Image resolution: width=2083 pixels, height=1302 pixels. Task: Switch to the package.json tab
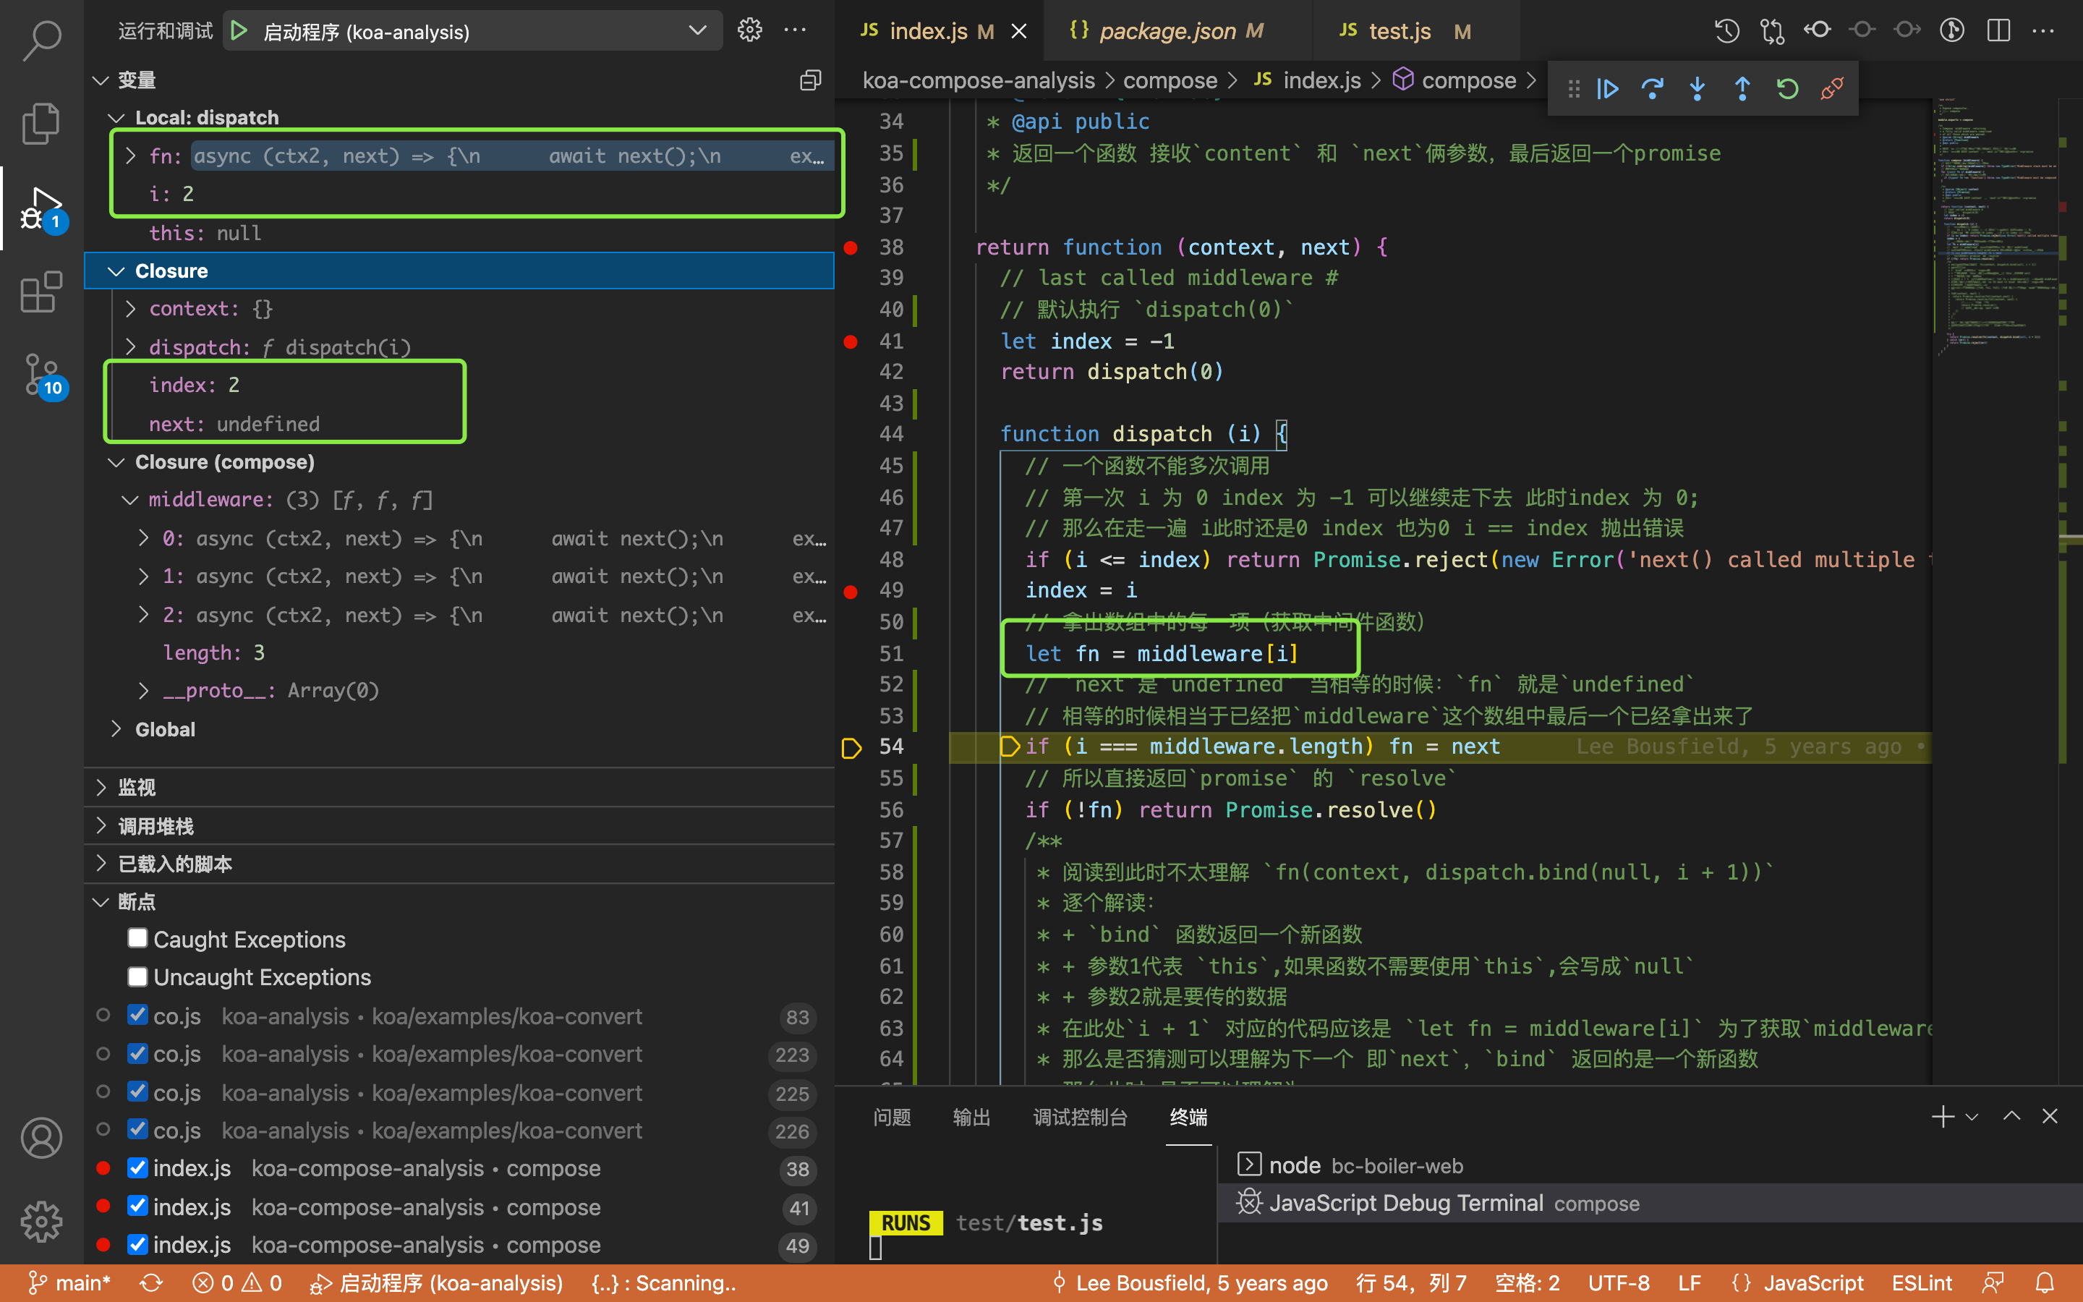(1179, 31)
